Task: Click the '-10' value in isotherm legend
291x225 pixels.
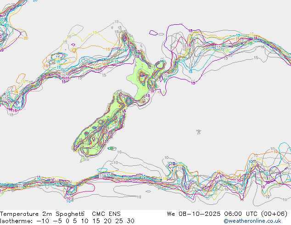Action: (43, 221)
